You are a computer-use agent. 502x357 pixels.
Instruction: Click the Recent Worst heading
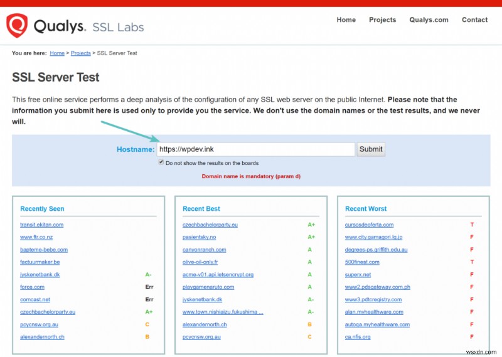point(366,209)
